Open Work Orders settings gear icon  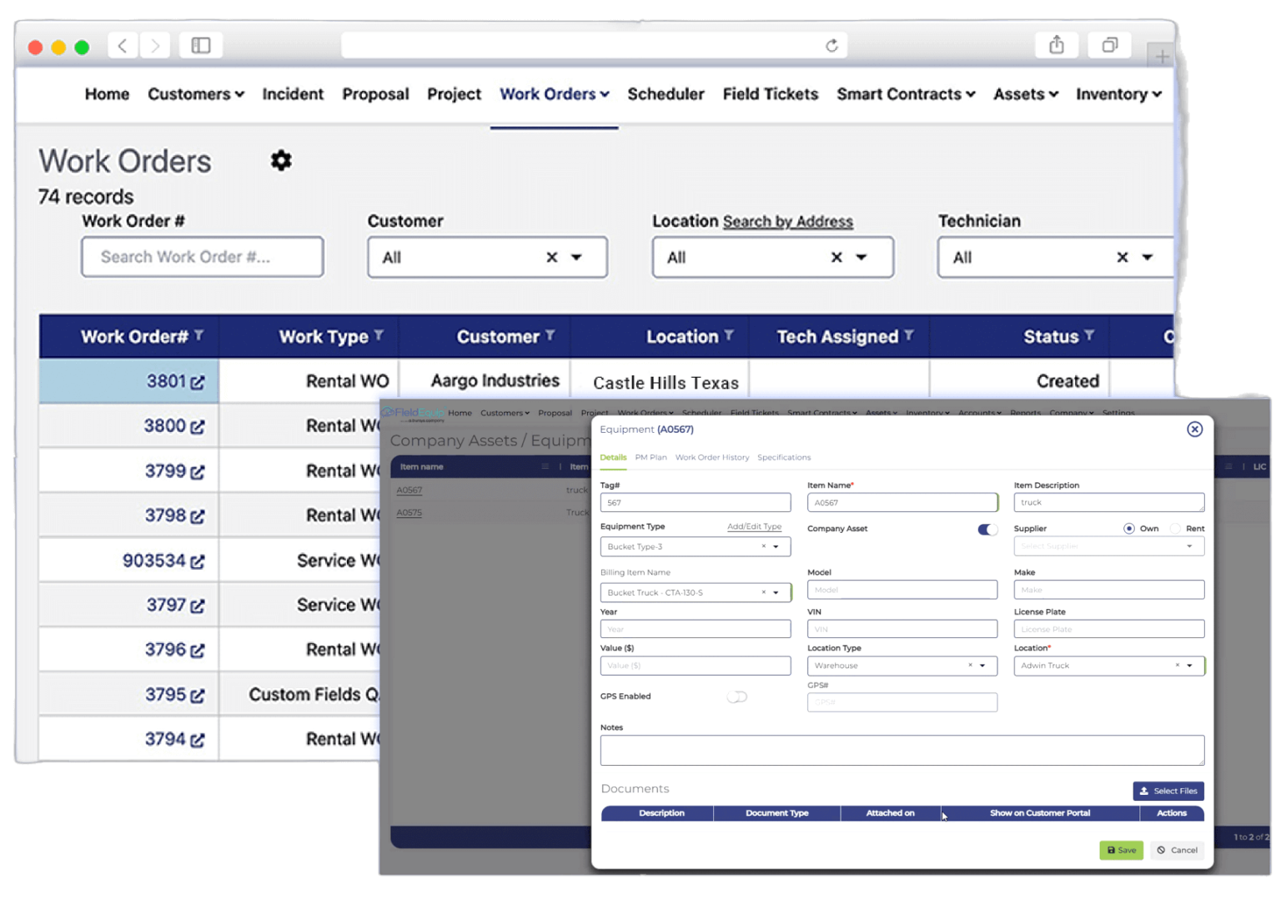click(280, 160)
